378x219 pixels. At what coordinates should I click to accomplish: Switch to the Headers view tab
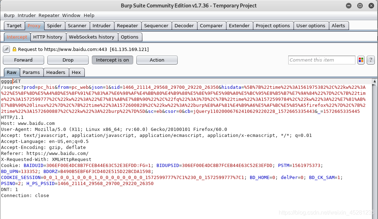coord(56,73)
